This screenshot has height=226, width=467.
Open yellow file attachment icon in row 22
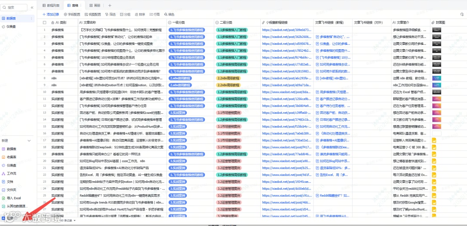(434, 175)
